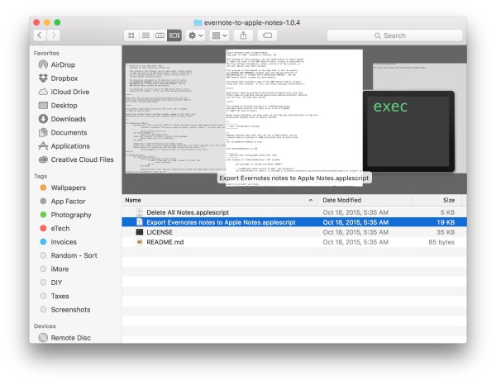Click the Edit Tags toolbar button
The width and height of the screenshot is (496, 385).
coord(267,36)
